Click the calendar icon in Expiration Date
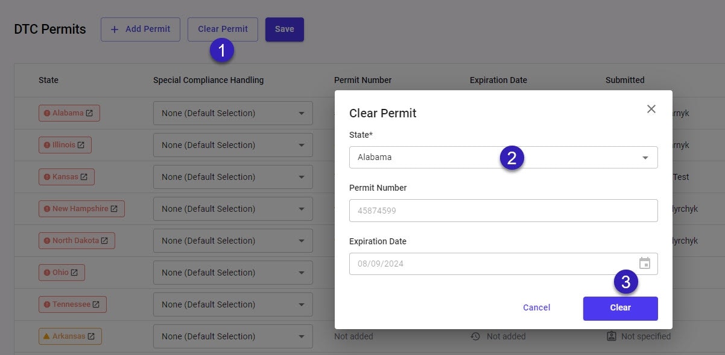Screen dimensions: 725x355 [644, 264]
